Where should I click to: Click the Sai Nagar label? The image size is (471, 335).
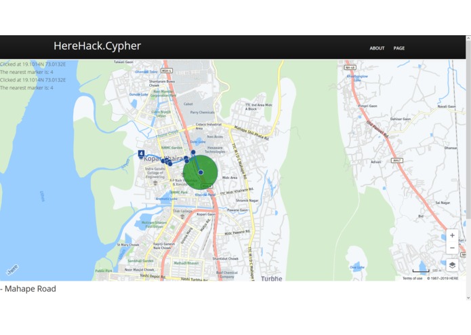coord(443,203)
